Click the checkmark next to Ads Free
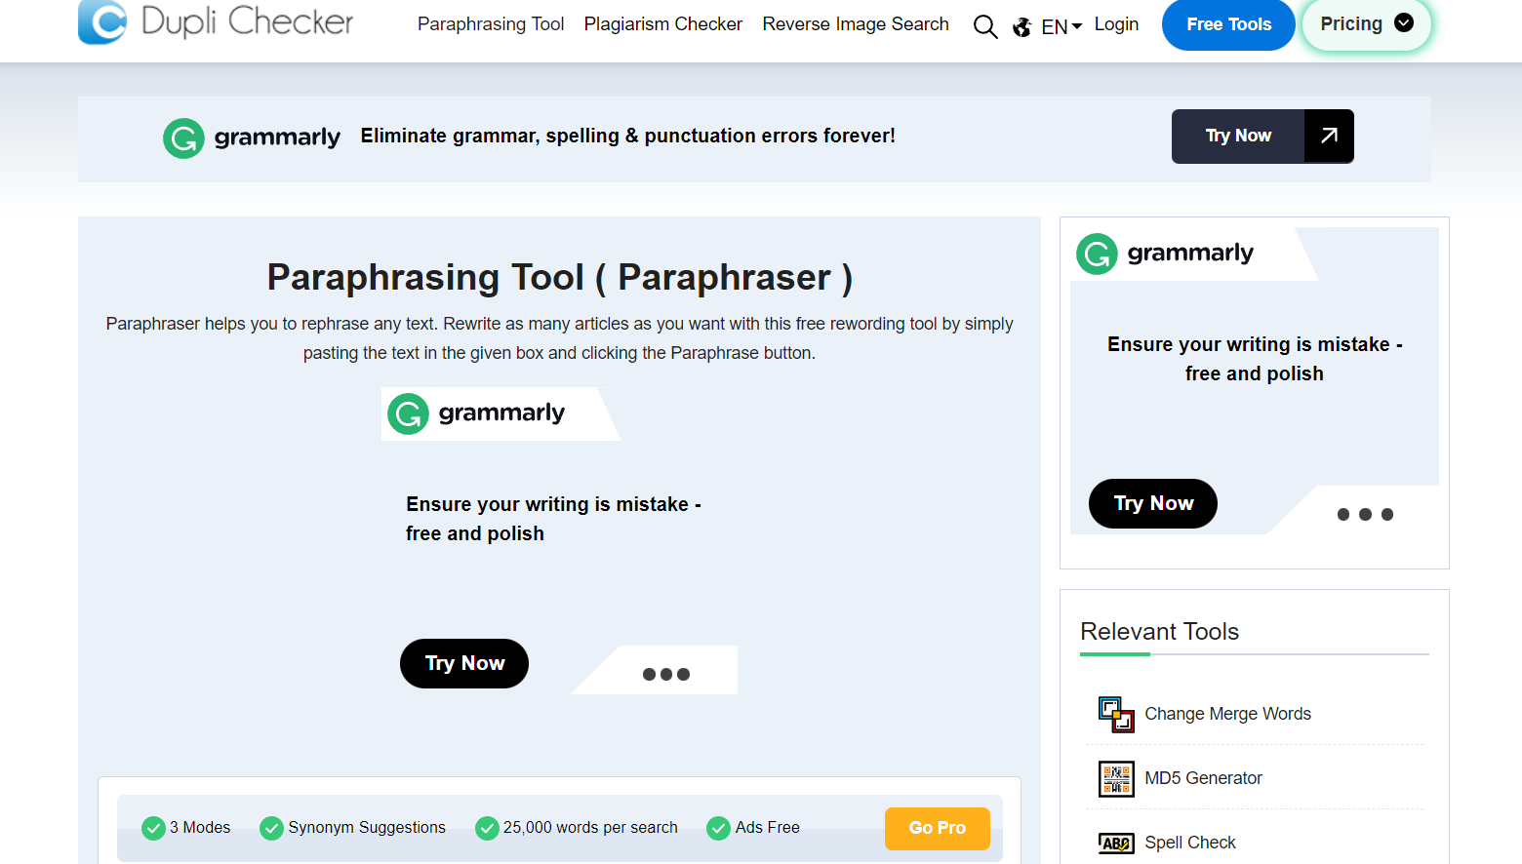This screenshot has height=864, width=1522. tap(718, 828)
